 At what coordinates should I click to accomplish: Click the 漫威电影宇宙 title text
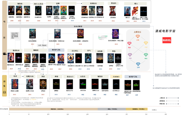(x=165, y=31)
